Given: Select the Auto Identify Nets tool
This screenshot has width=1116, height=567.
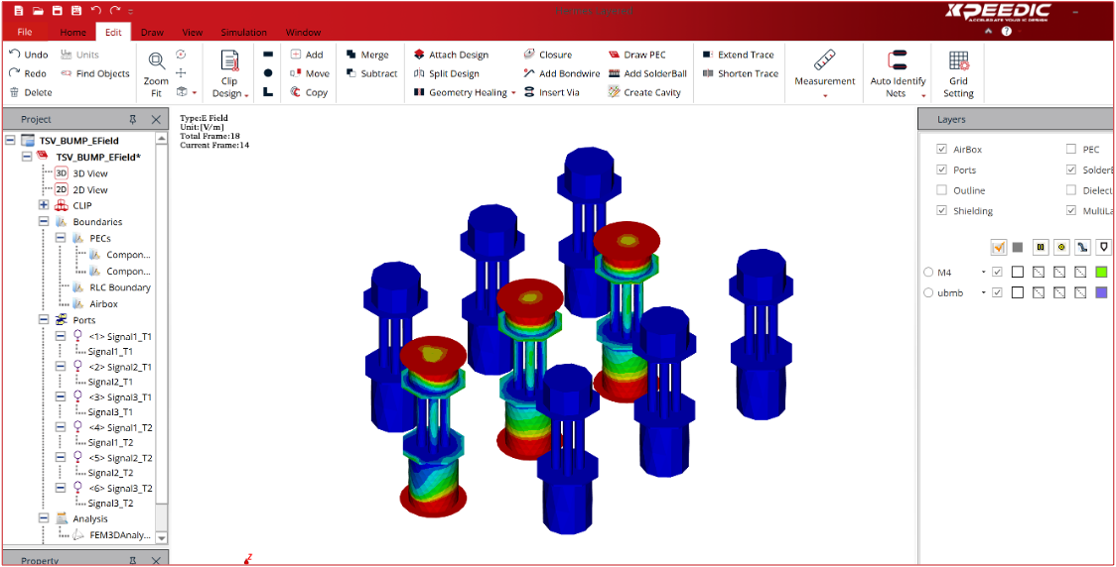Looking at the screenshot, I should click(898, 60).
